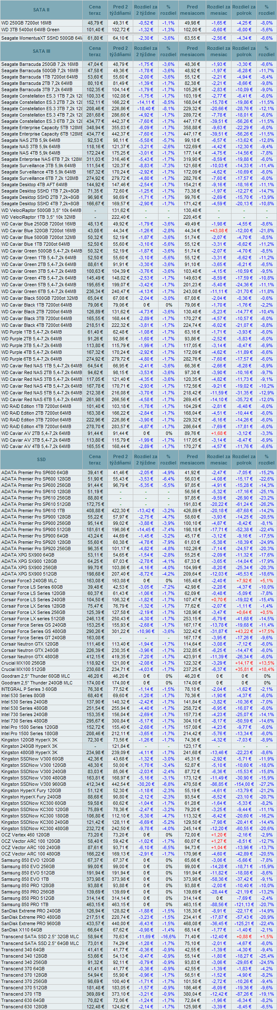Select Corsair Force LX Series 256GB
The width and height of the screenshot is (277, 1010).
[x=33, y=612]
